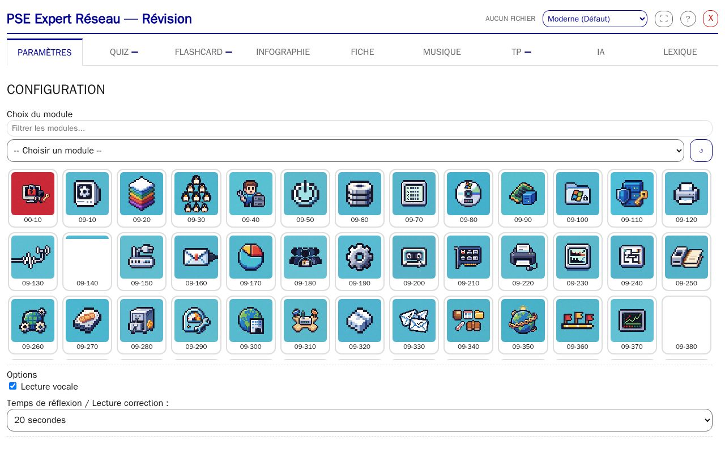Viewport: 725px width, 453px height.
Task: Choose the flags module 09-360
Action: click(578, 324)
